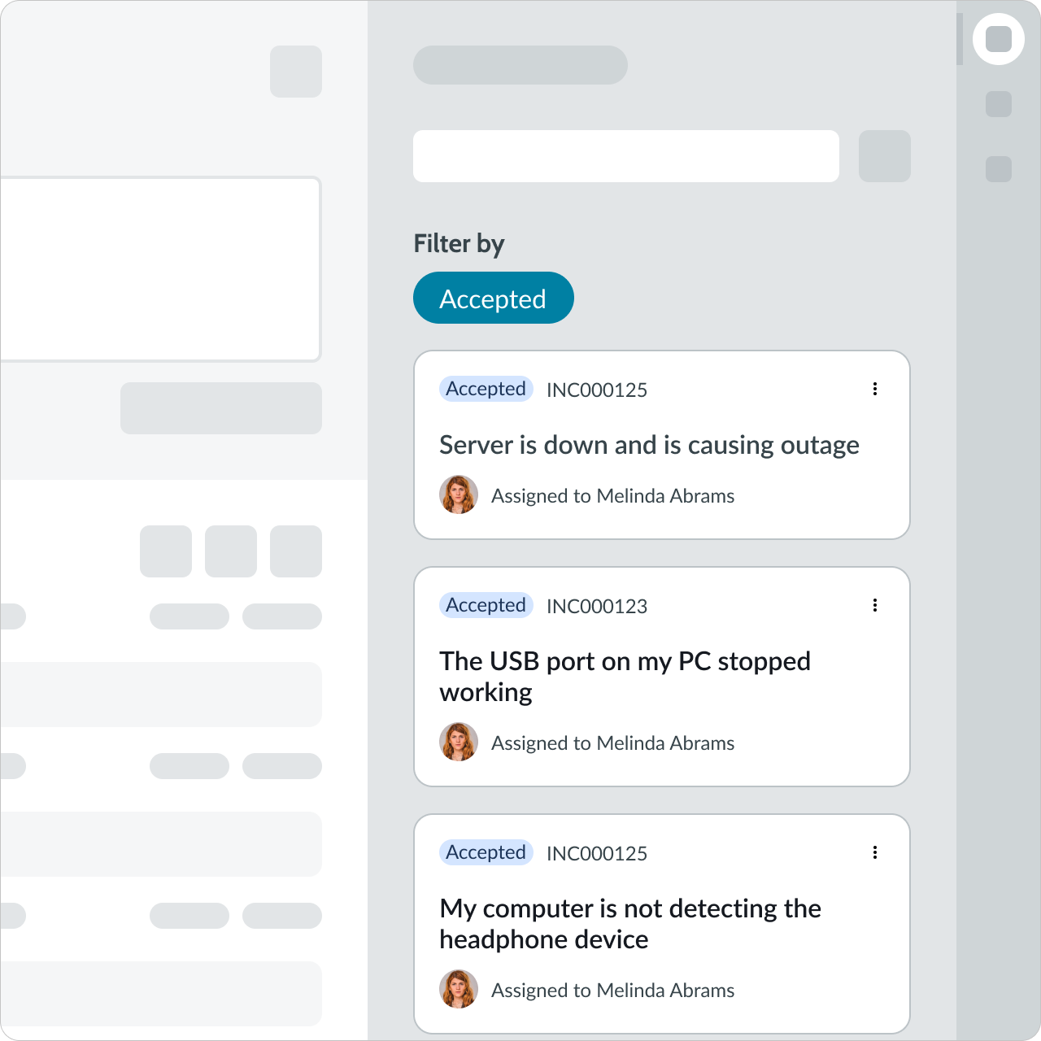
Task: Select the highlighted circular icon in right sidebar
Action: pyautogui.click(x=999, y=39)
